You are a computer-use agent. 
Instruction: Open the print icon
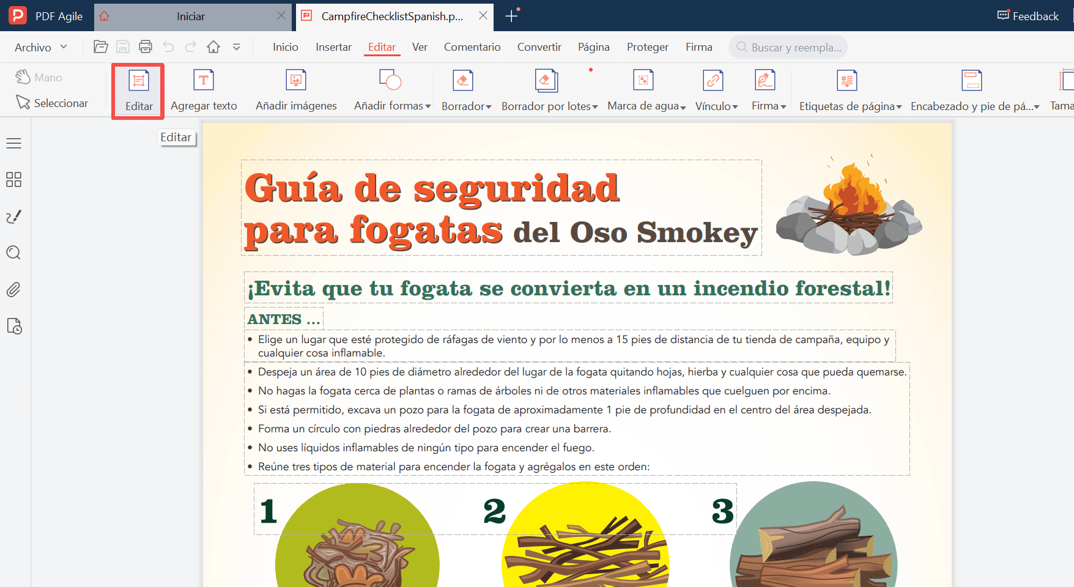click(146, 46)
